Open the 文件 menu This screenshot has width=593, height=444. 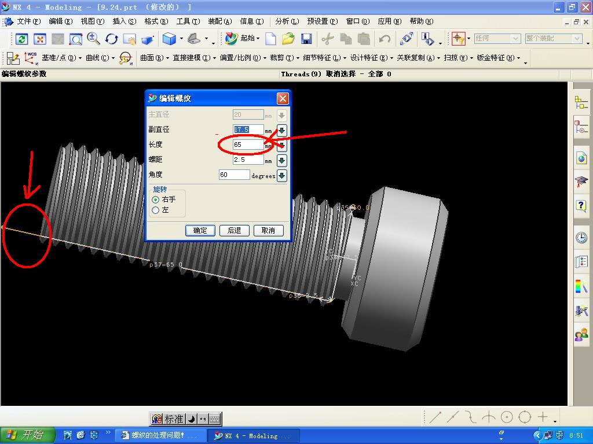29,21
